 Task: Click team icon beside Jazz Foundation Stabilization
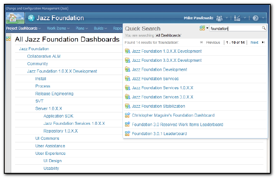128,106
